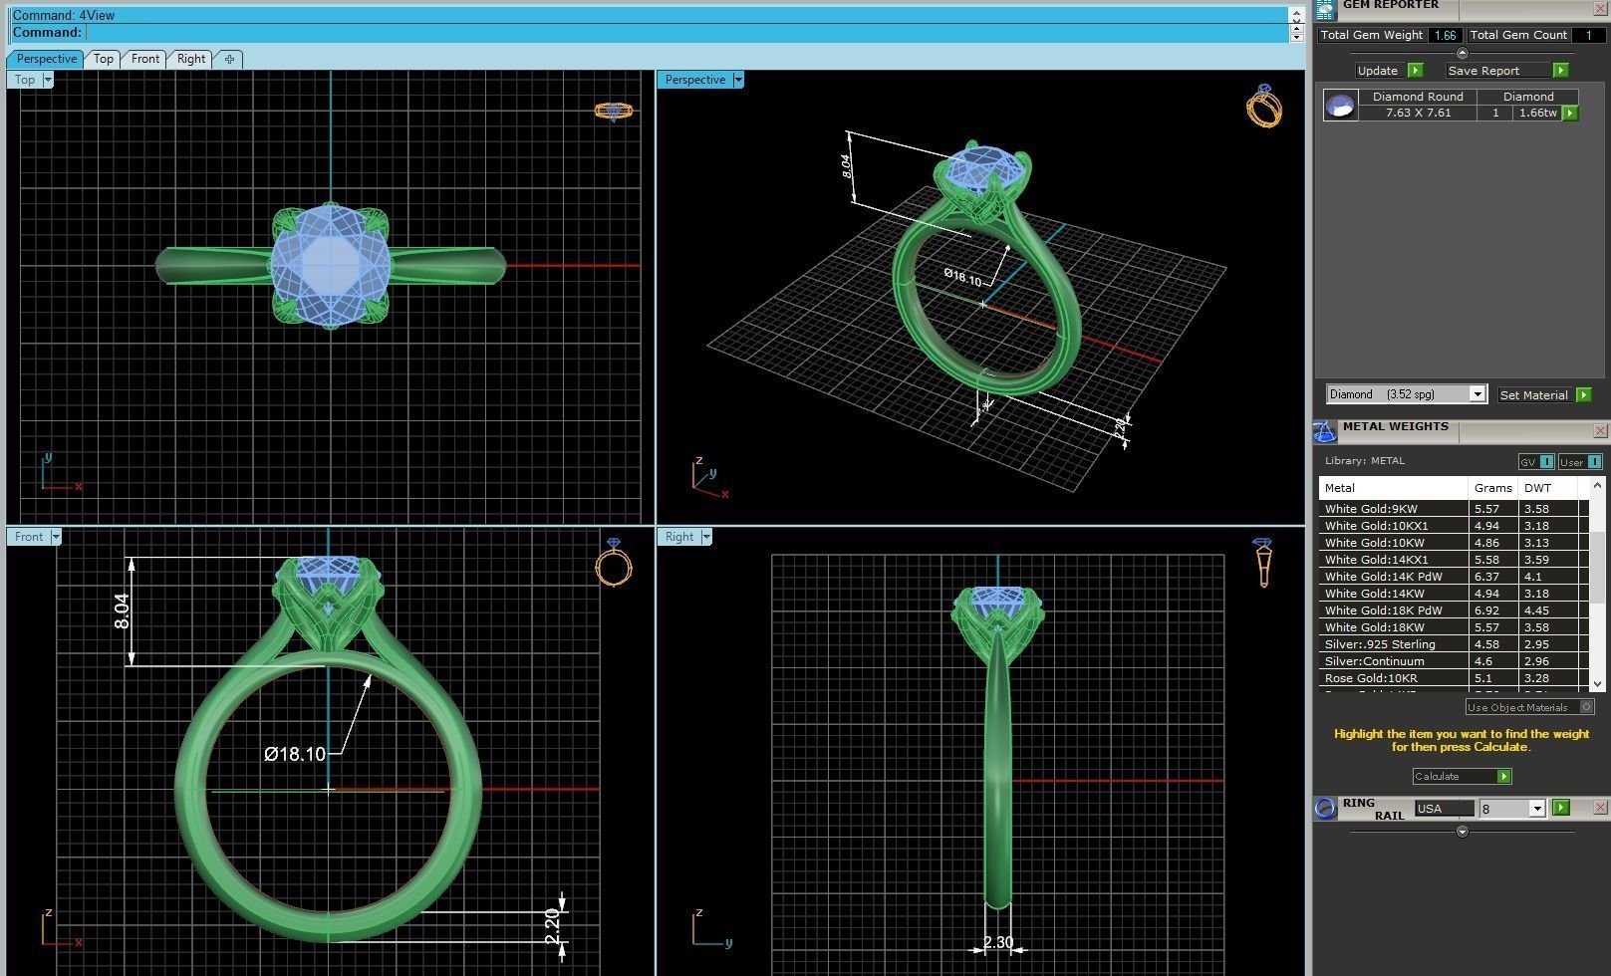Switch to the Perspective viewport tab

coord(46,59)
